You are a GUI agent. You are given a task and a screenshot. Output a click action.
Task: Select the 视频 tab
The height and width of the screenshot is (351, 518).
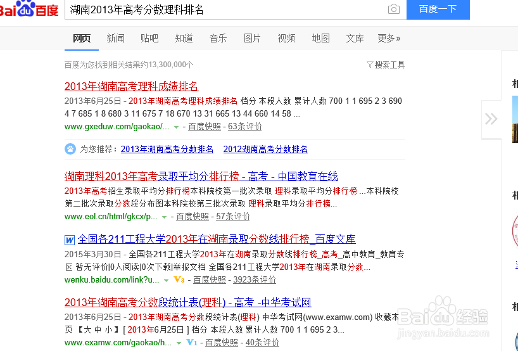click(x=286, y=39)
